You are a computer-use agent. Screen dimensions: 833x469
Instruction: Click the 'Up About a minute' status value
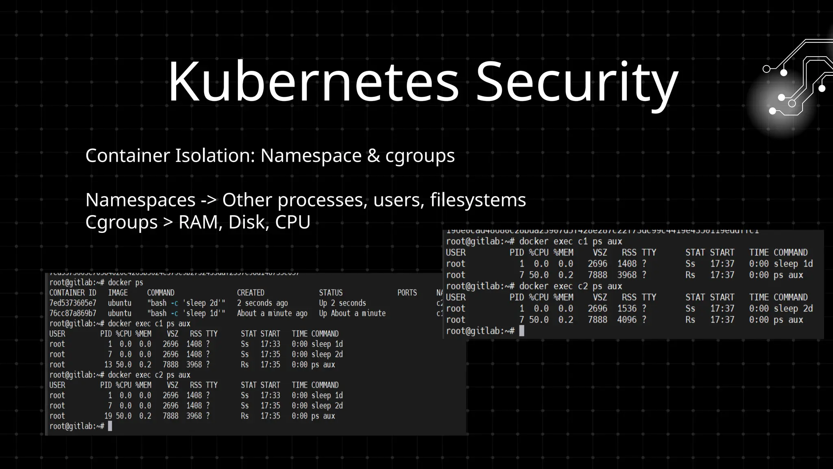(x=352, y=313)
